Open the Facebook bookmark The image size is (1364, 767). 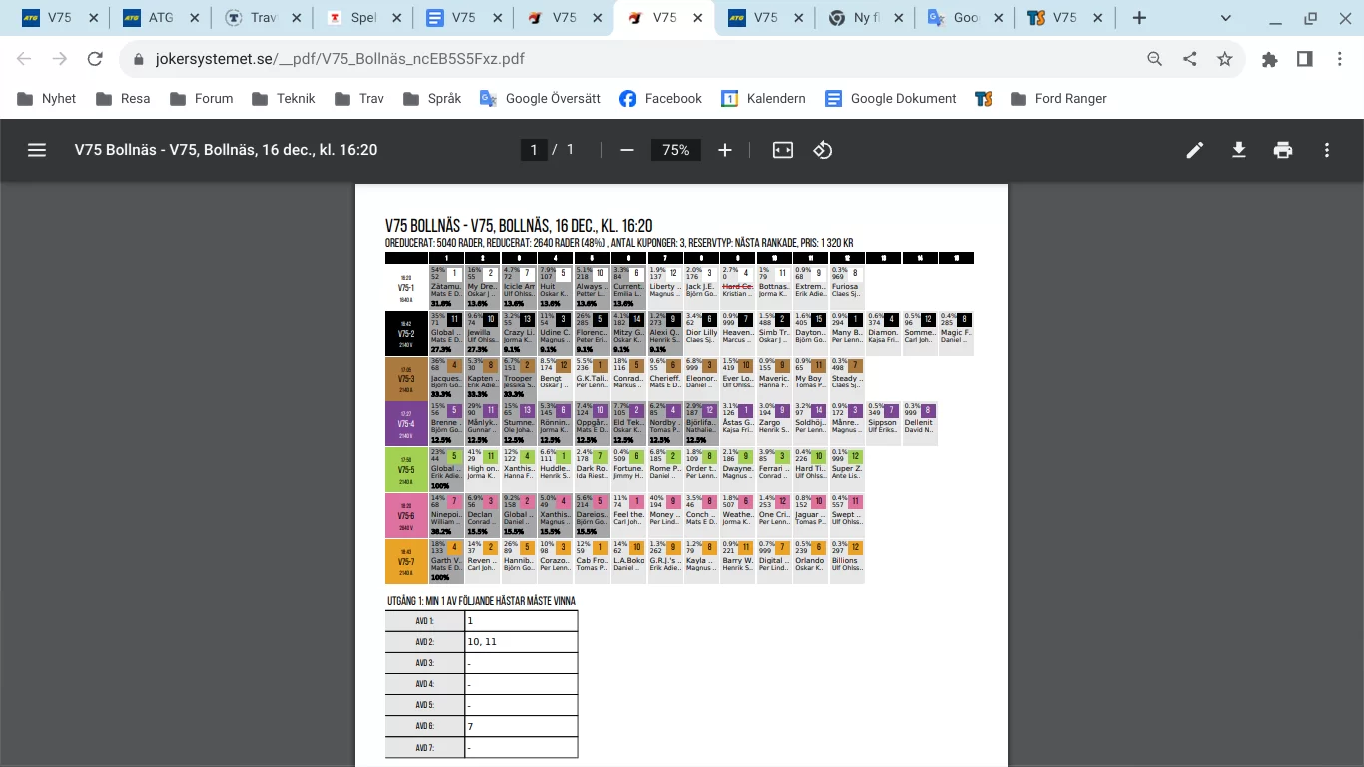[x=660, y=99]
